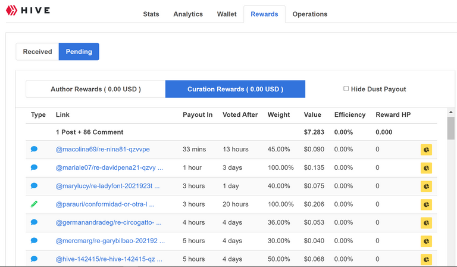This screenshot has width=457, height=267.
Task: Click the total value $7.283
Action: 314,132
